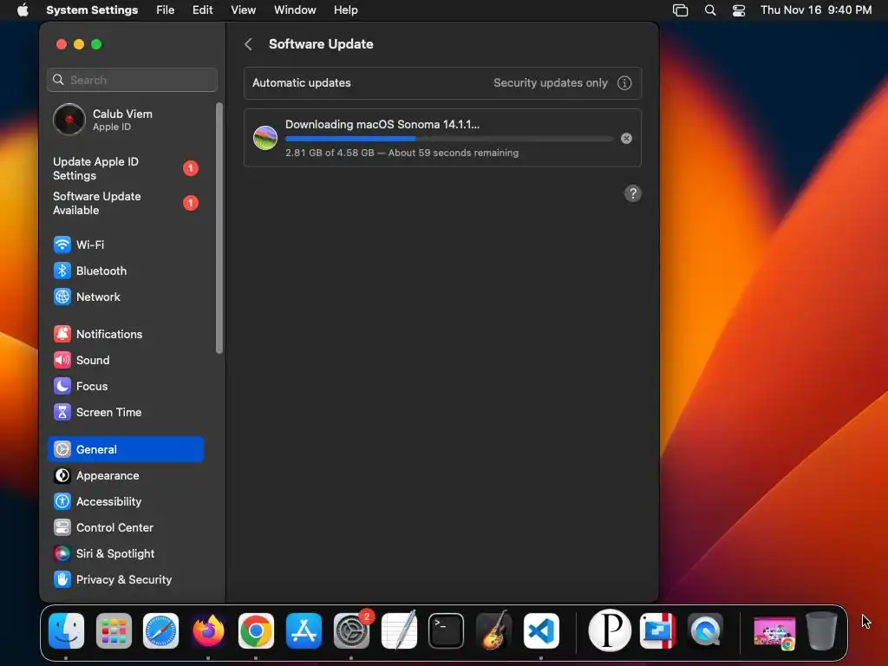Open the File menu
The image size is (888, 666).
[166, 10]
